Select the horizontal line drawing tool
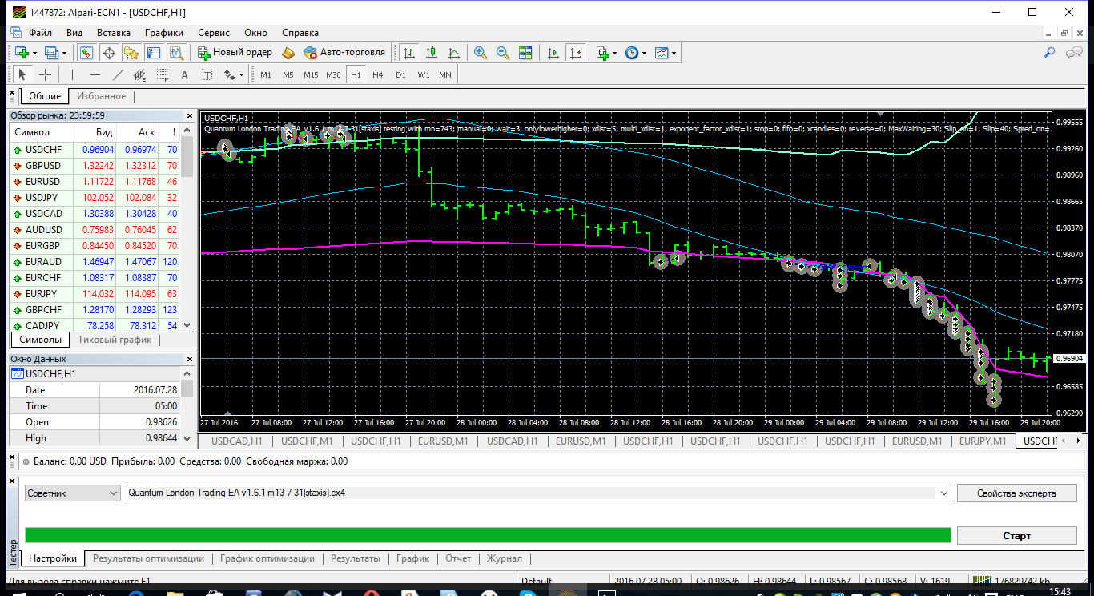Image resolution: width=1094 pixels, height=596 pixels. pyautogui.click(x=95, y=74)
